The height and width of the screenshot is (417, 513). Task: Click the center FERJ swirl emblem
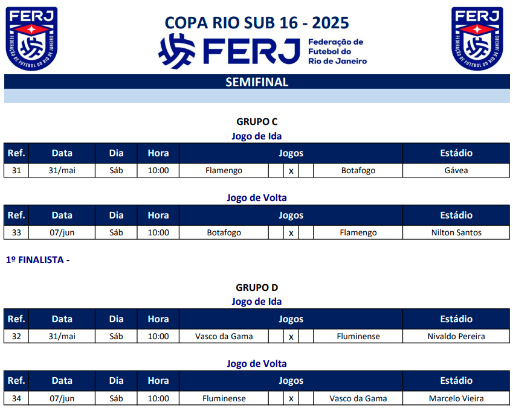click(x=177, y=49)
